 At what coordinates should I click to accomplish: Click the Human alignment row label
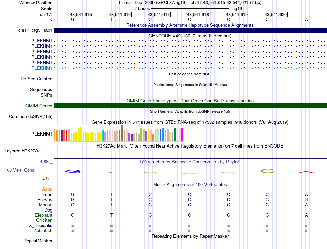click(x=45, y=194)
